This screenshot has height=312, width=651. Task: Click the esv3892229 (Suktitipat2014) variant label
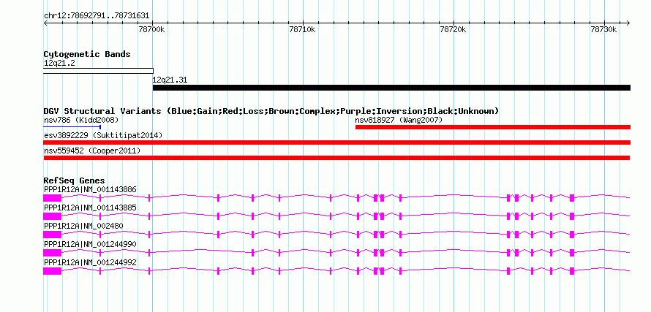coord(103,136)
